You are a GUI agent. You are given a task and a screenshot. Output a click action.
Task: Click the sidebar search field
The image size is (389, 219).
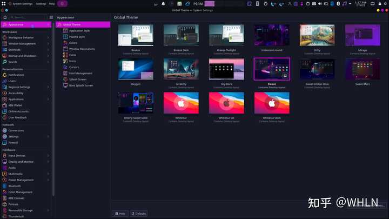[28, 17]
